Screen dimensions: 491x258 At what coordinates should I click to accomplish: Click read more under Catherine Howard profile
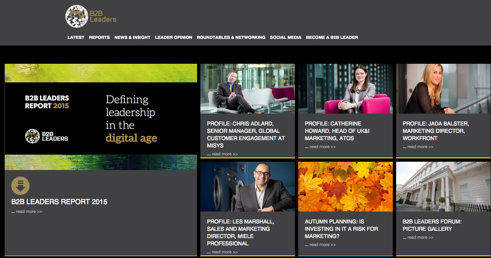point(322,147)
